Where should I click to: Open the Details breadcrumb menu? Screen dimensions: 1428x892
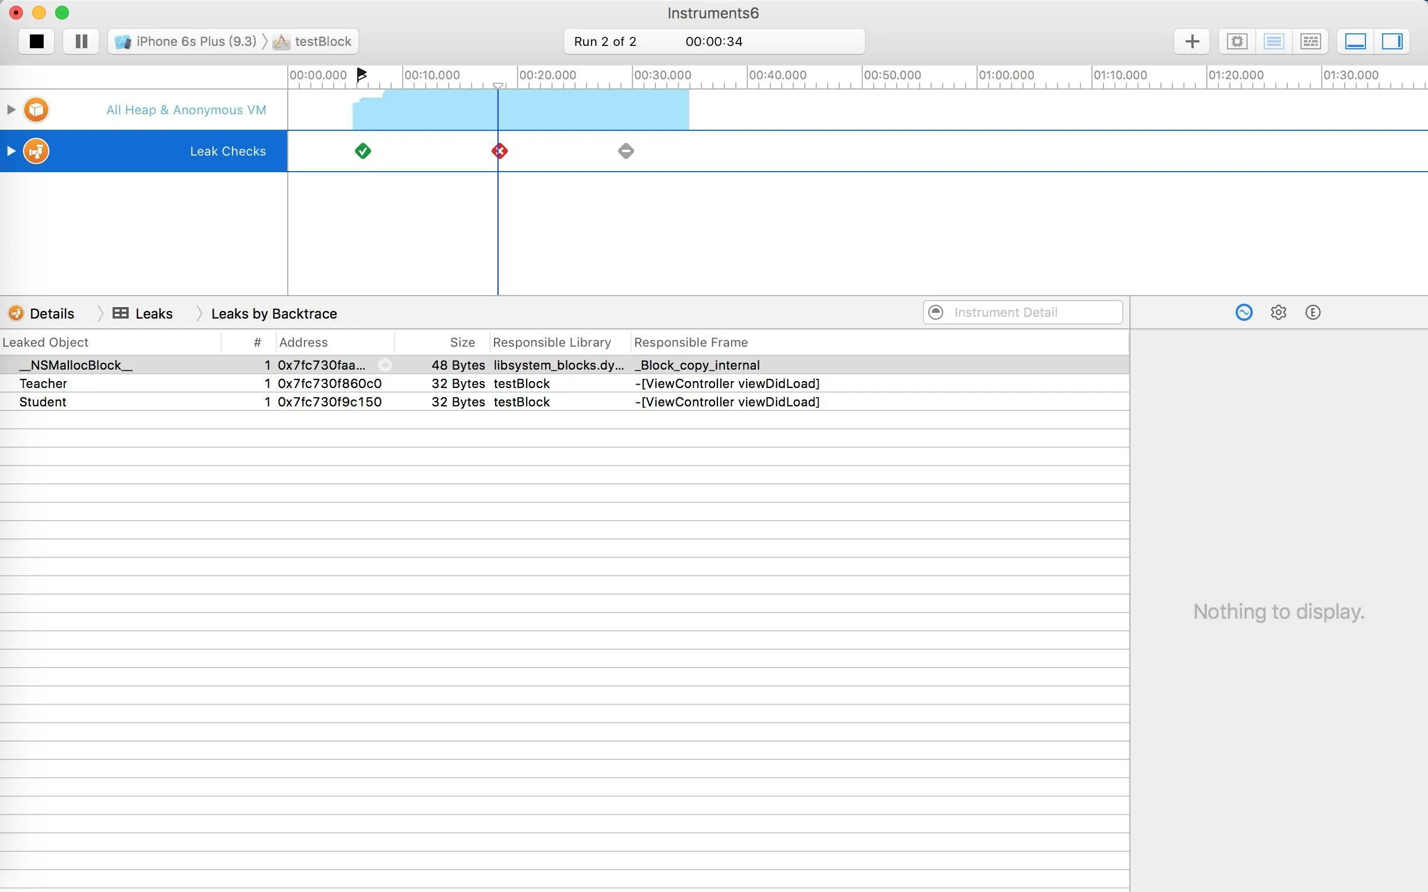51,313
